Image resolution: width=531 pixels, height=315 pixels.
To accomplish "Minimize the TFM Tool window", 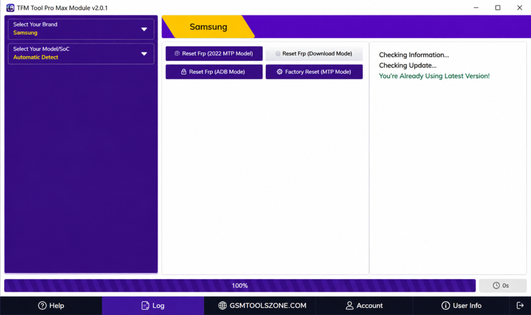I will point(476,7).
